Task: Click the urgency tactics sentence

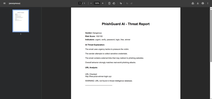Action: click(107, 49)
